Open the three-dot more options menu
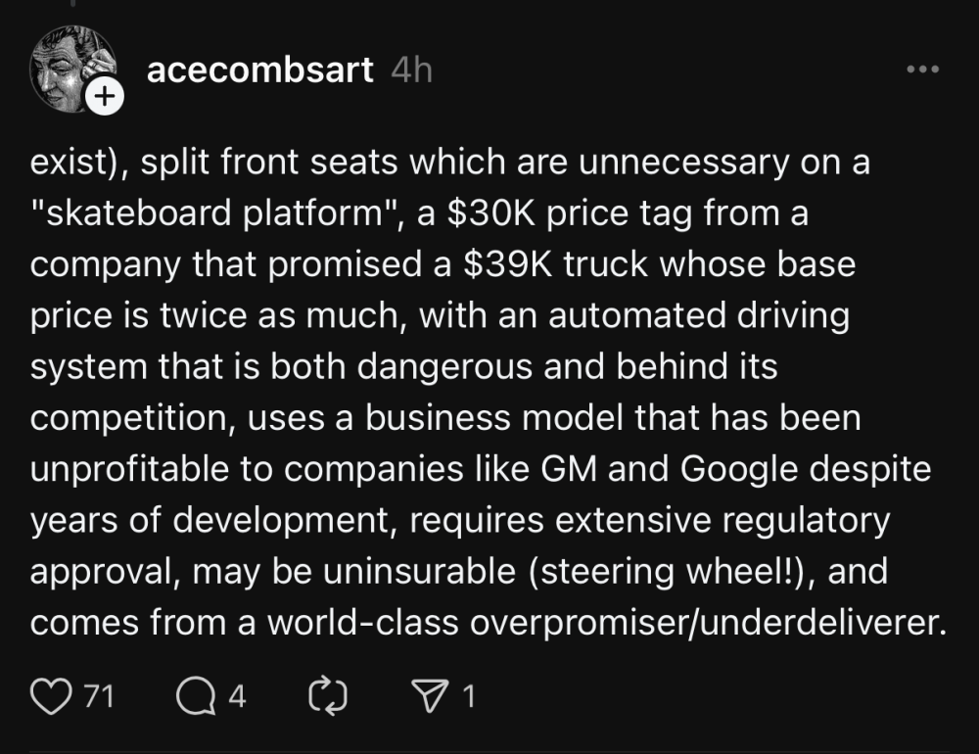Screen dimensions: 979x754 click(923, 71)
